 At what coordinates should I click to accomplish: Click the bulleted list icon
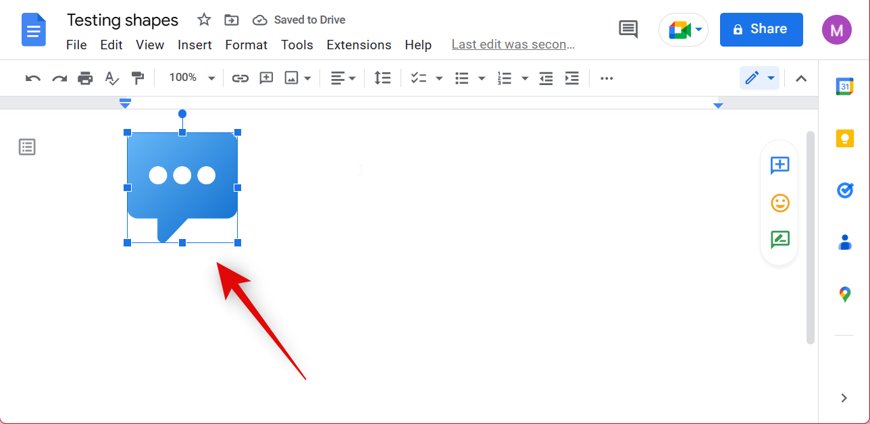462,78
